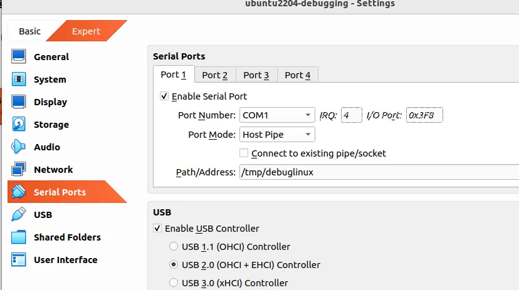Screen dimensions: 519x290
Task: Disable the Enable USB Controller checkbox
Action: click(x=157, y=229)
